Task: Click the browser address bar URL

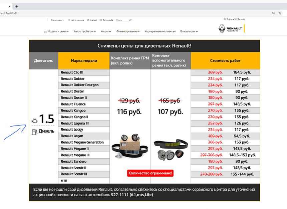Action: coord(8,13)
